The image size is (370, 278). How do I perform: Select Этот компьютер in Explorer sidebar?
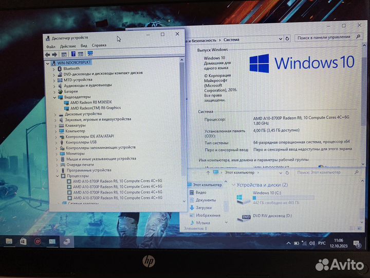tap(207, 185)
